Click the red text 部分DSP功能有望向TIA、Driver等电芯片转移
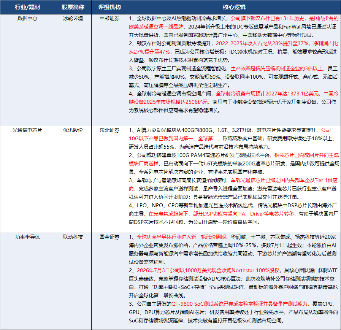The image size is (341, 330). tap(244, 214)
